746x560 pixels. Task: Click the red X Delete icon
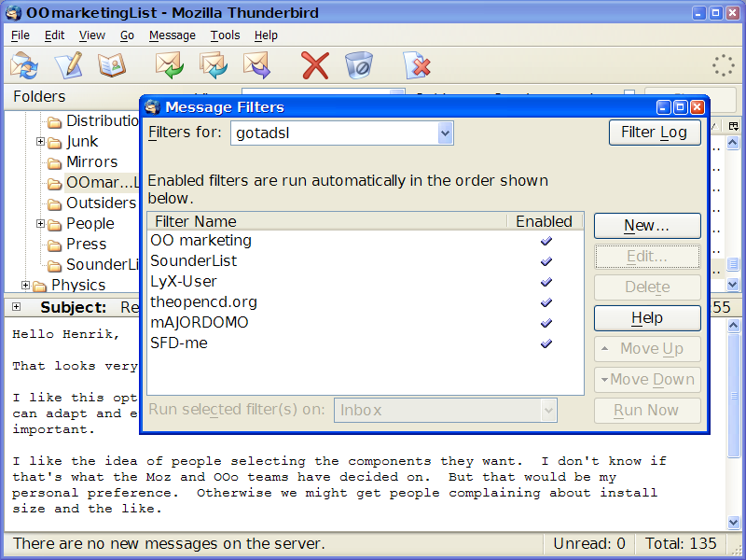tap(315, 65)
